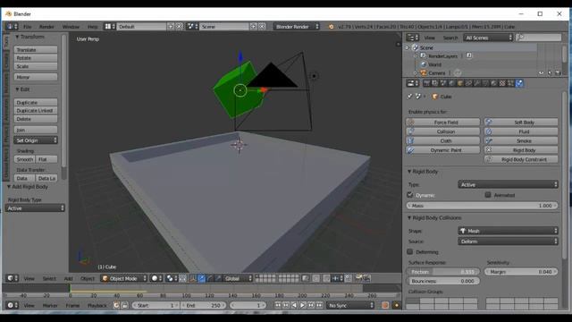Select the translate manipulator arrow icon

click(x=202, y=278)
